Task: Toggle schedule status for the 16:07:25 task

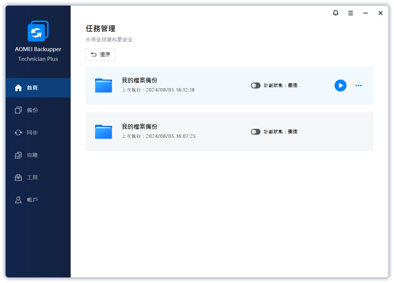Action: (x=256, y=132)
